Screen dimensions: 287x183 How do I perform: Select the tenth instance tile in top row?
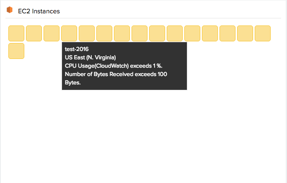click(175, 33)
